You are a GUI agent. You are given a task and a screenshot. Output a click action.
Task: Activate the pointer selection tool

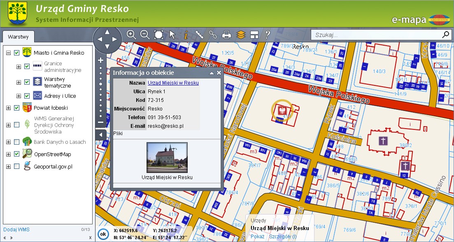coord(172,35)
